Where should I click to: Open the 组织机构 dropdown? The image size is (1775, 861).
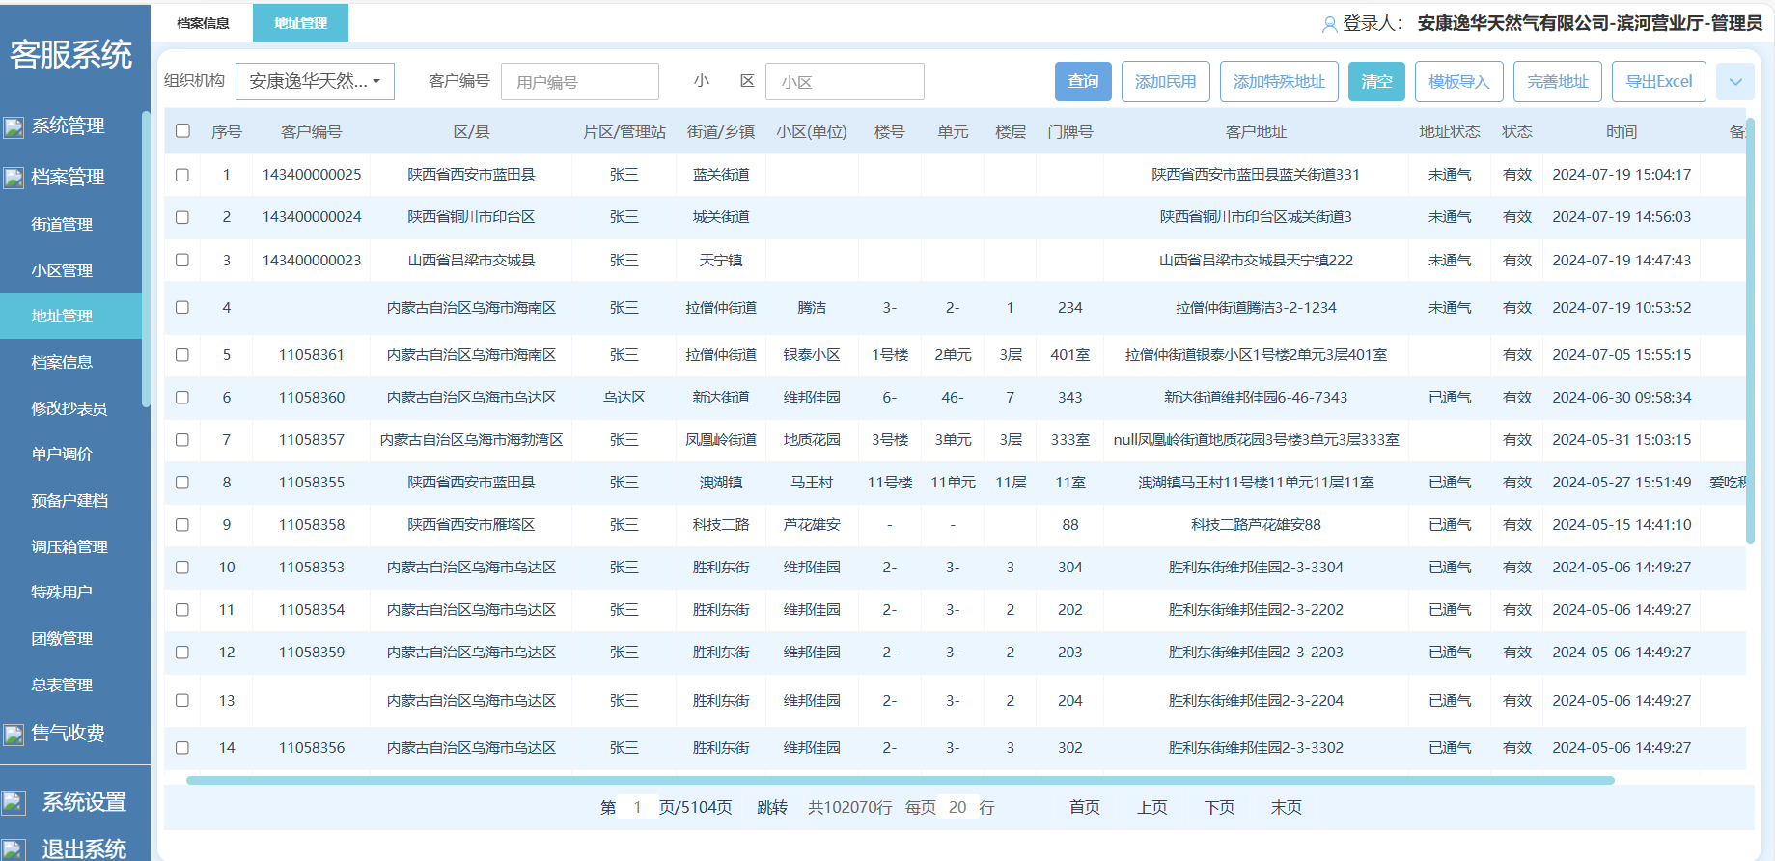[x=315, y=81]
